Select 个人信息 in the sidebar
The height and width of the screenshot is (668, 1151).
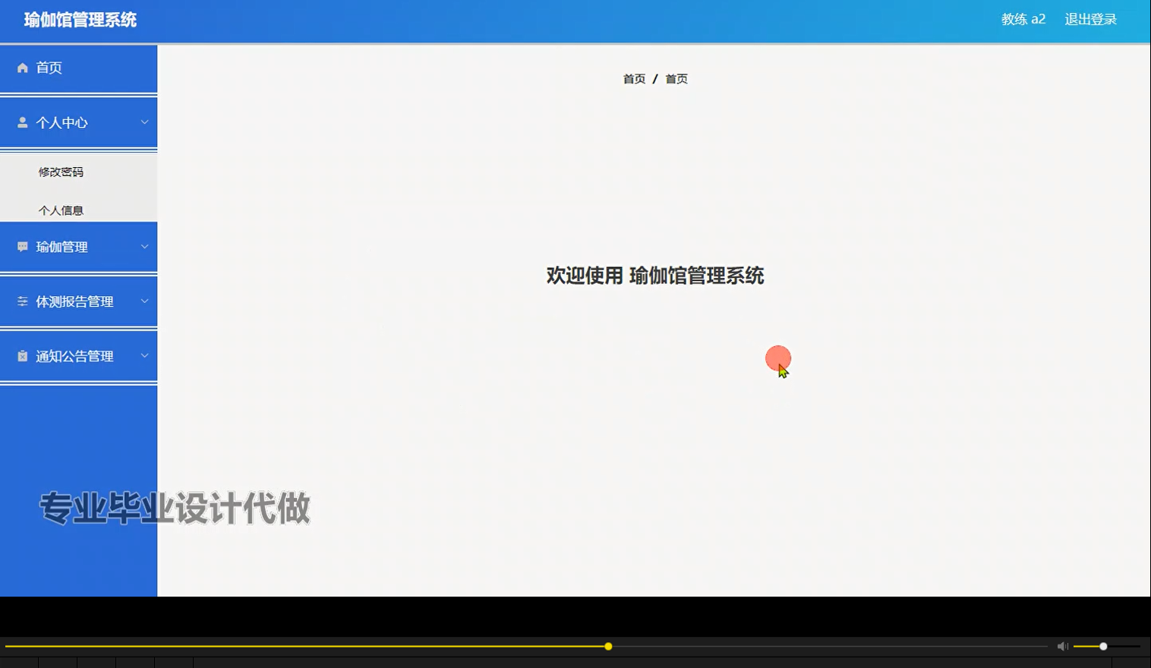[x=61, y=210]
